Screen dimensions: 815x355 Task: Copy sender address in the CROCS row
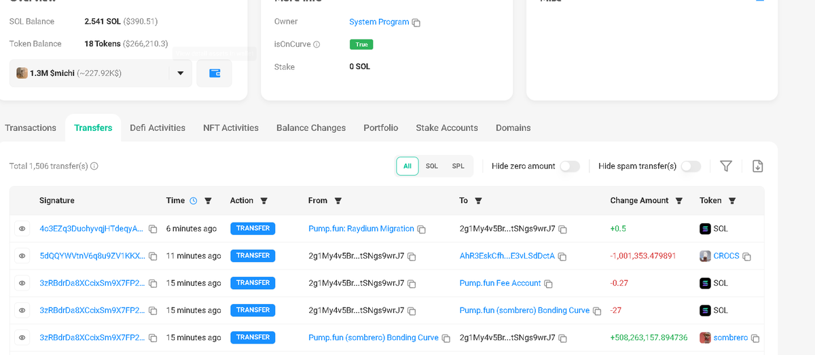(x=412, y=257)
